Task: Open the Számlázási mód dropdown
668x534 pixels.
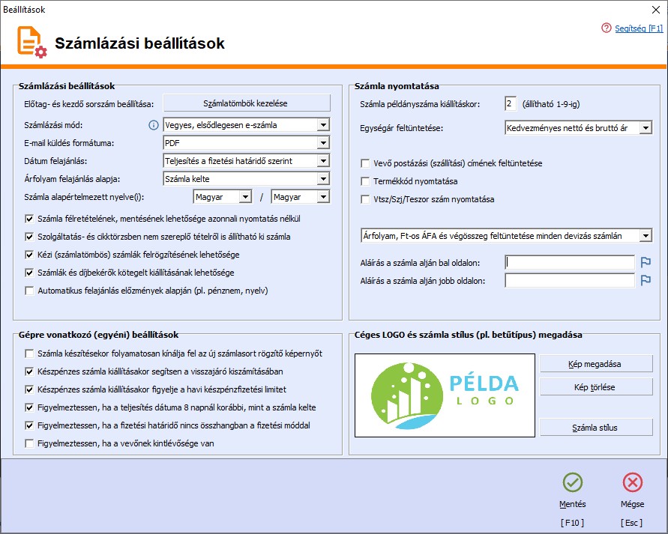Action: click(322, 125)
